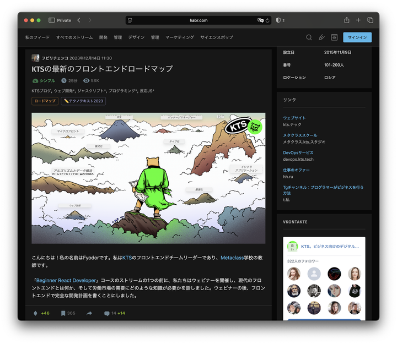Click the green シンプル difficulty icon
This screenshot has height=344, width=397.
click(x=35, y=80)
